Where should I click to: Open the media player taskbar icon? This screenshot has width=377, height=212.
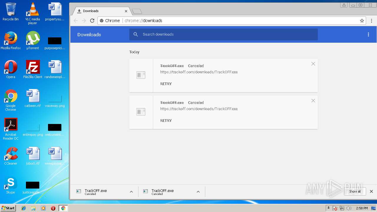pyautogui.click(x=43, y=208)
